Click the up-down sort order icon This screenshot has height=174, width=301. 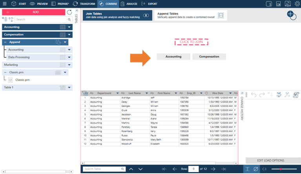point(11,19)
